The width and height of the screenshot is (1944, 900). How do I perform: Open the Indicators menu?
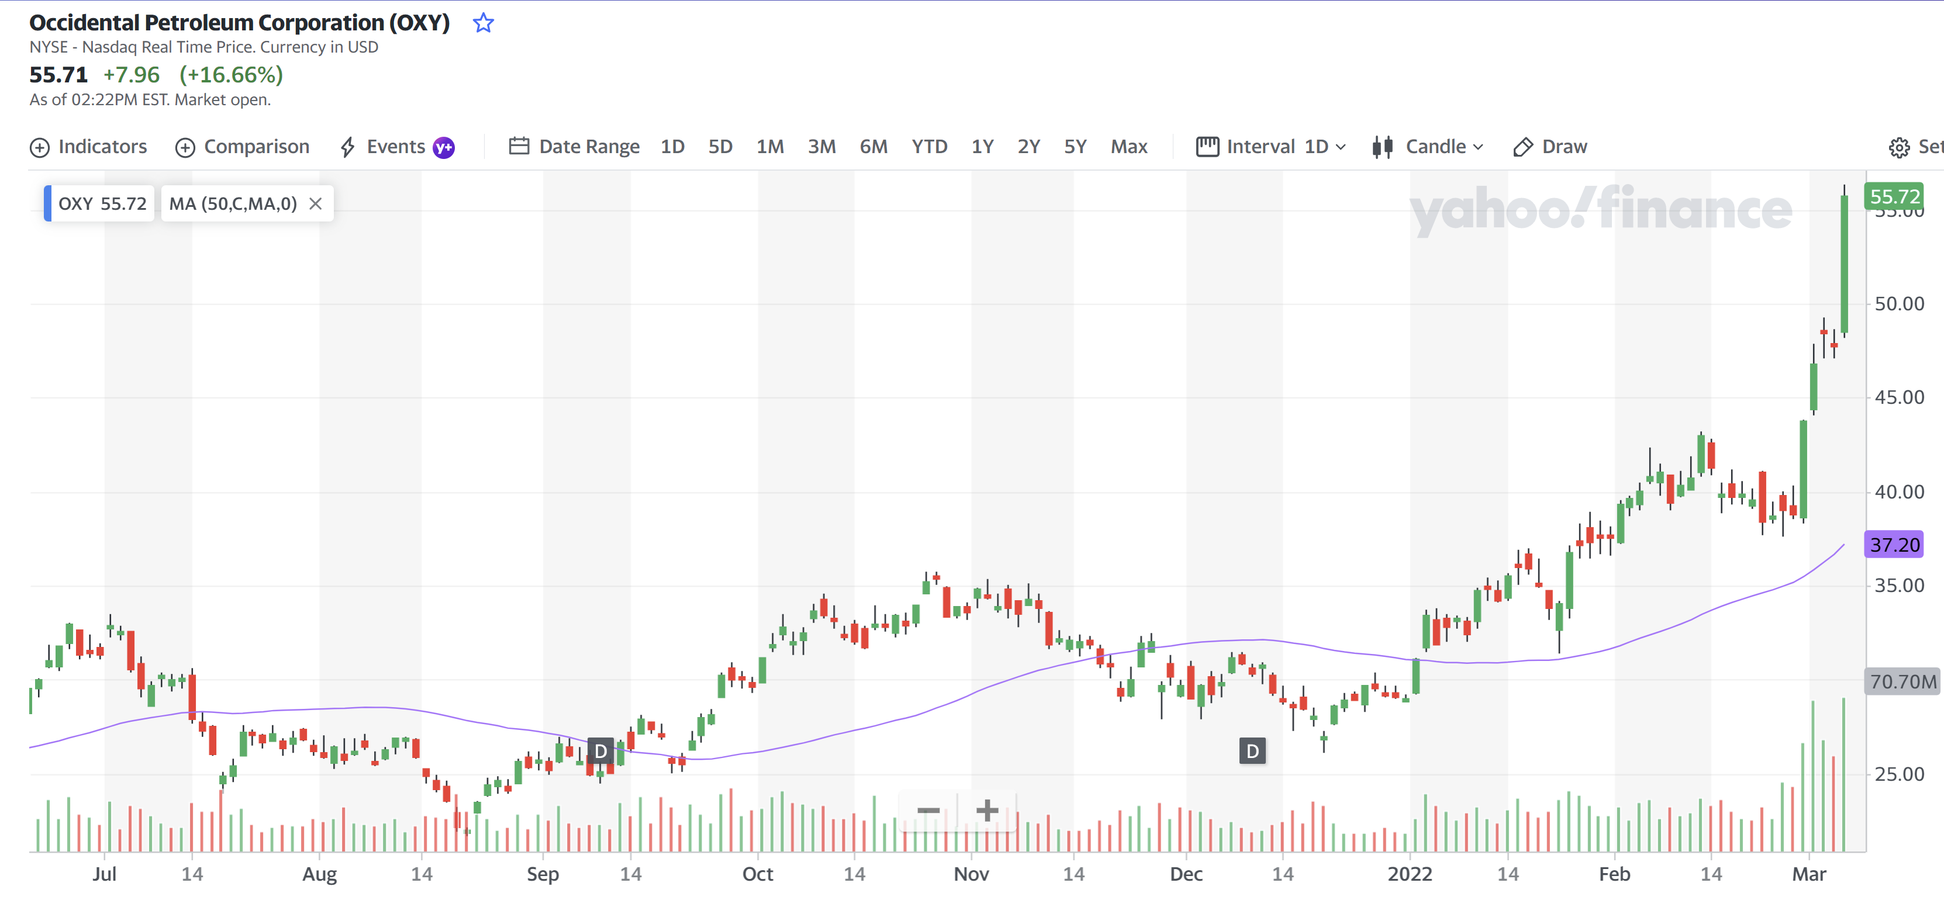pyautogui.click(x=88, y=146)
